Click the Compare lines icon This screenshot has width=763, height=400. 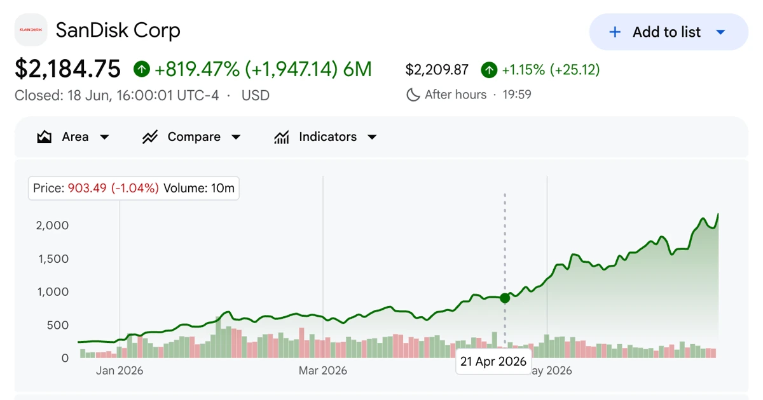coord(150,137)
